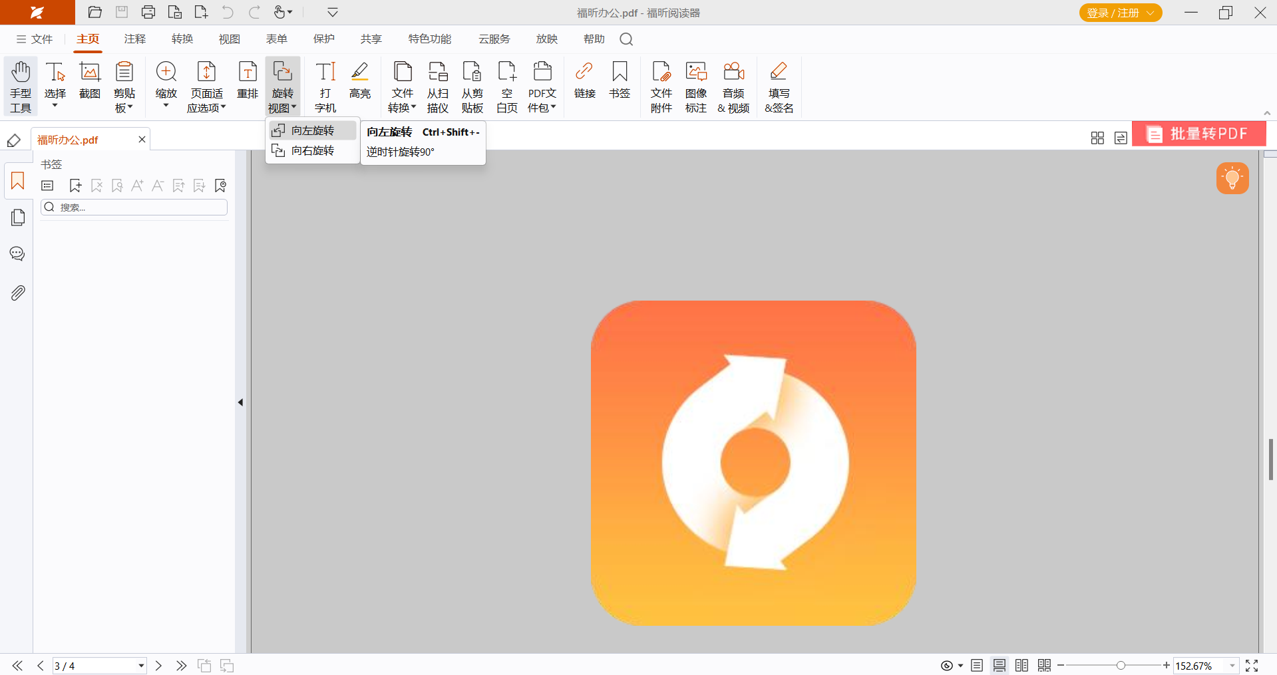The width and height of the screenshot is (1277, 675).
Task: Toggle fullscreen mode in status bar
Action: (1252, 666)
